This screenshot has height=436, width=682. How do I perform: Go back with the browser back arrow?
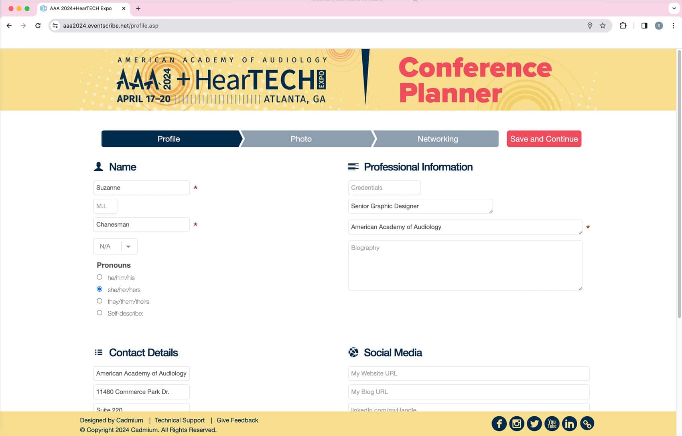[x=9, y=26]
